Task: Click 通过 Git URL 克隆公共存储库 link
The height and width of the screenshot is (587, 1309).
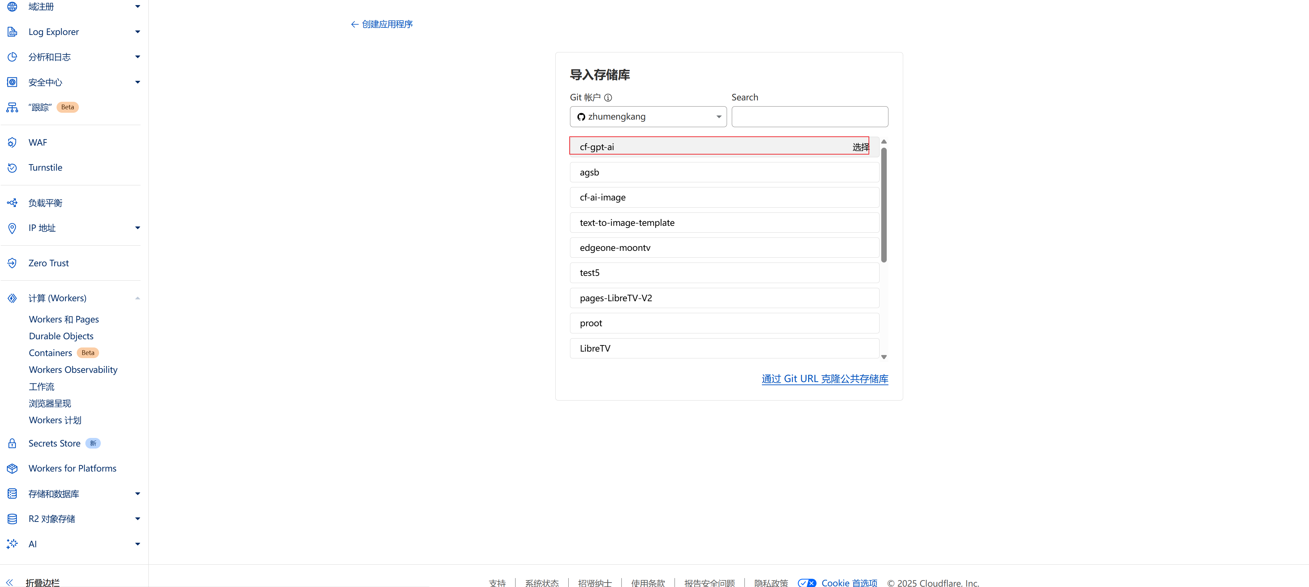Action: [x=825, y=379]
